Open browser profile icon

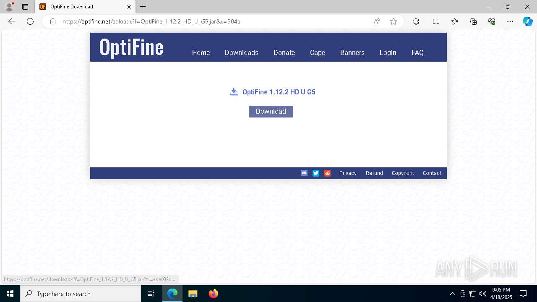coord(9,7)
